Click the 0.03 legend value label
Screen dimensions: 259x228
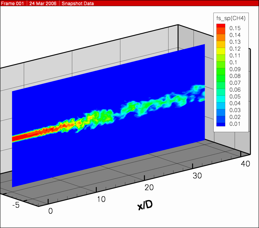coord(235,110)
